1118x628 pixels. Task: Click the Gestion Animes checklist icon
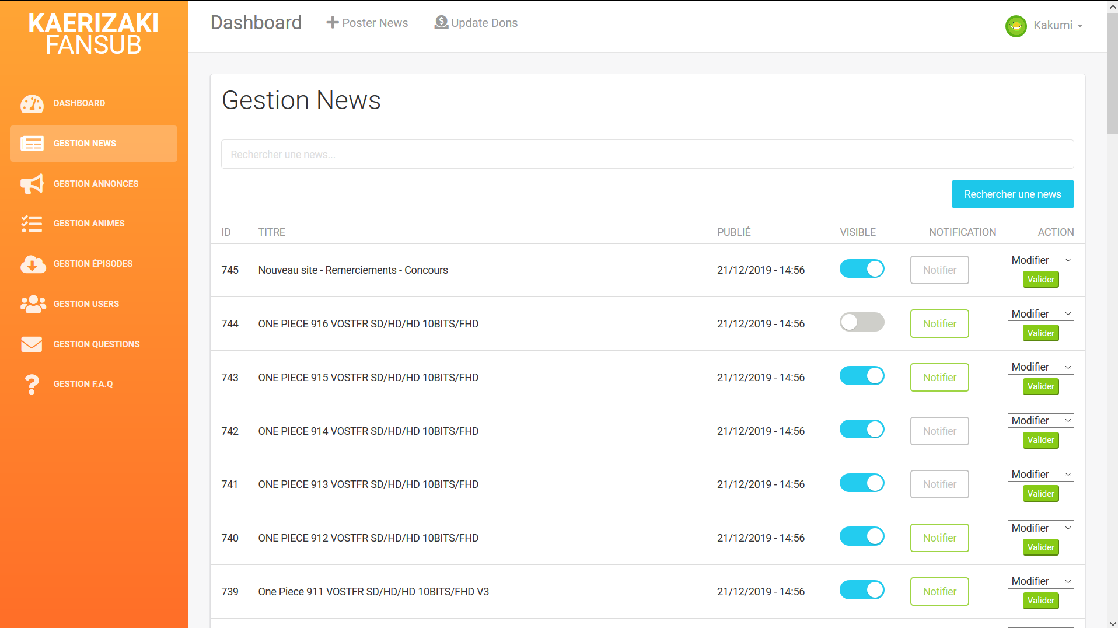tap(32, 224)
